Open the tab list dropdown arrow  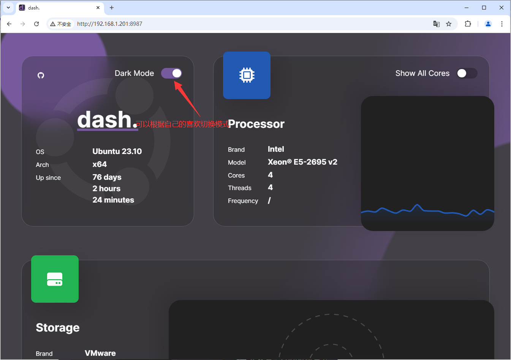tap(8, 8)
